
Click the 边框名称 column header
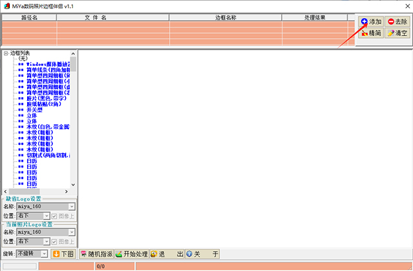click(225, 17)
